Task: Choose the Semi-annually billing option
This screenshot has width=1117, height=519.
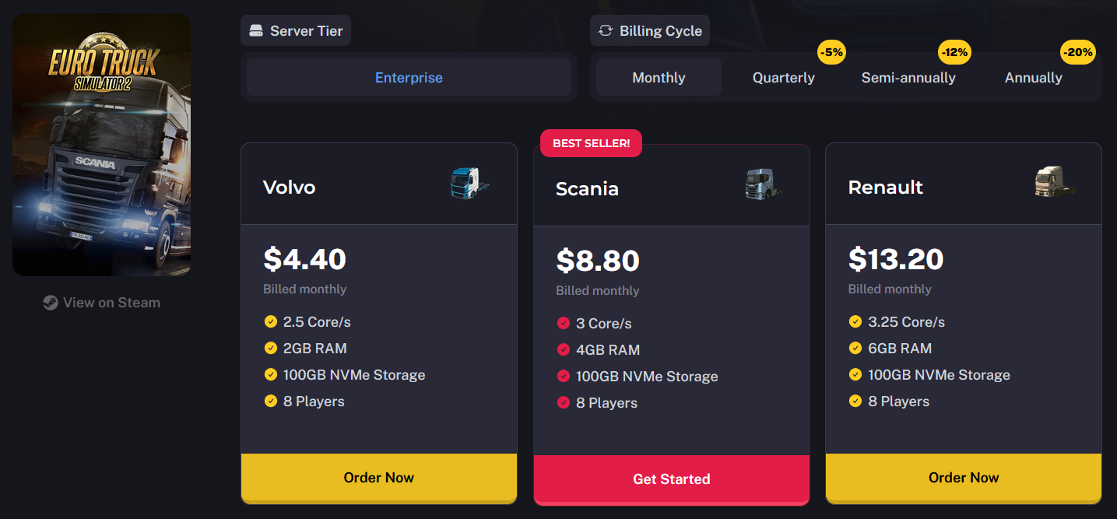Action: pyautogui.click(x=908, y=78)
